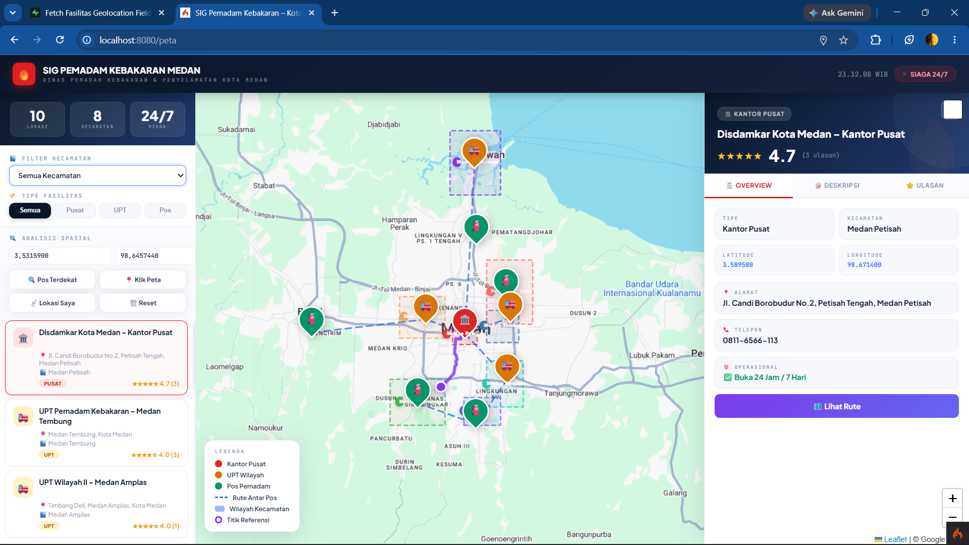Screen dimensions: 969x545
Task: Click the phone number 0811-6566-113
Action: 750,341
